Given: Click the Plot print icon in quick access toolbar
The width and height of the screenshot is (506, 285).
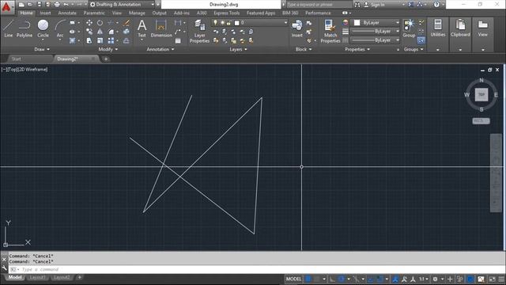Looking at the screenshot, I should (57, 5).
